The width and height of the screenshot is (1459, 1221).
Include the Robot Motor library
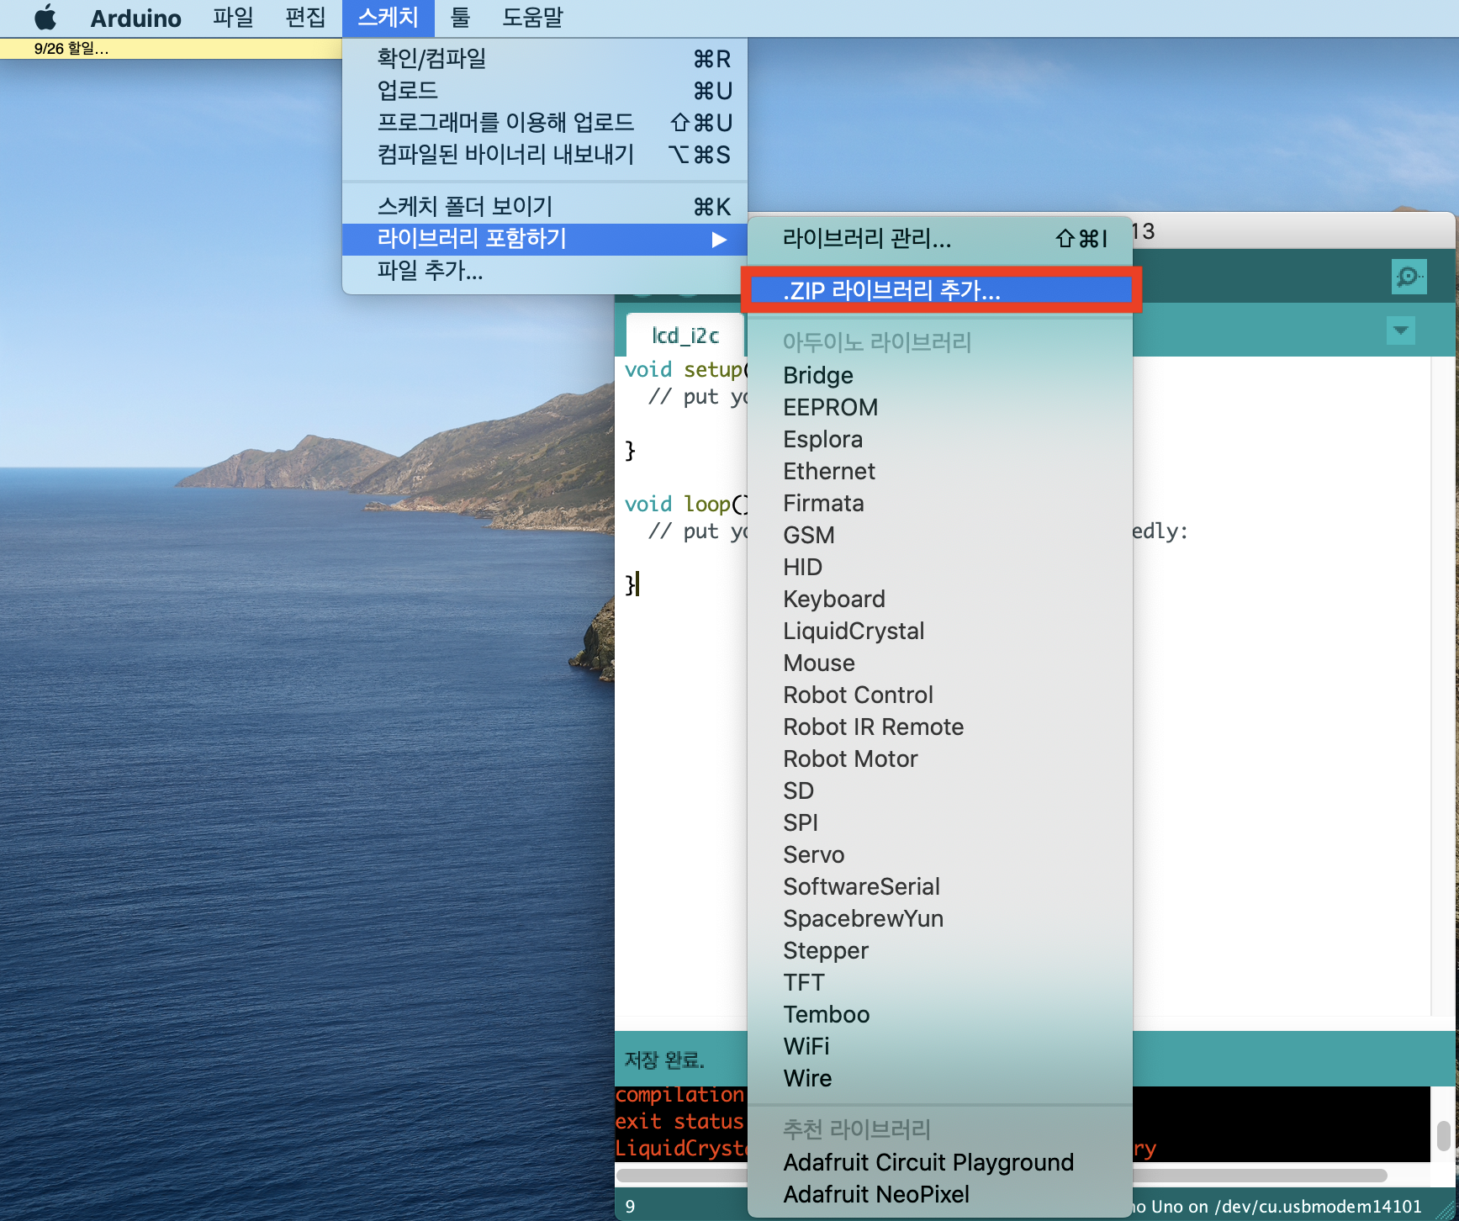[940, 758]
